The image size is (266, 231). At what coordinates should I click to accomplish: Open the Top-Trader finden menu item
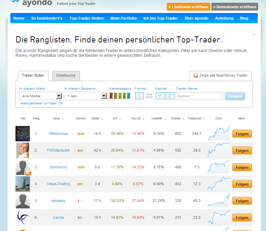pyautogui.click(x=86, y=18)
